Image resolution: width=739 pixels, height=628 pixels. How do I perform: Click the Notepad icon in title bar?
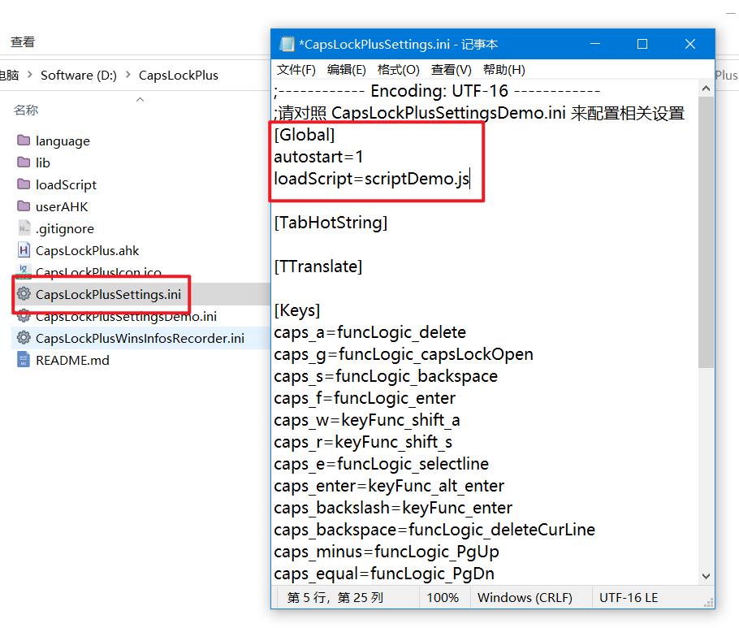(x=287, y=44)
